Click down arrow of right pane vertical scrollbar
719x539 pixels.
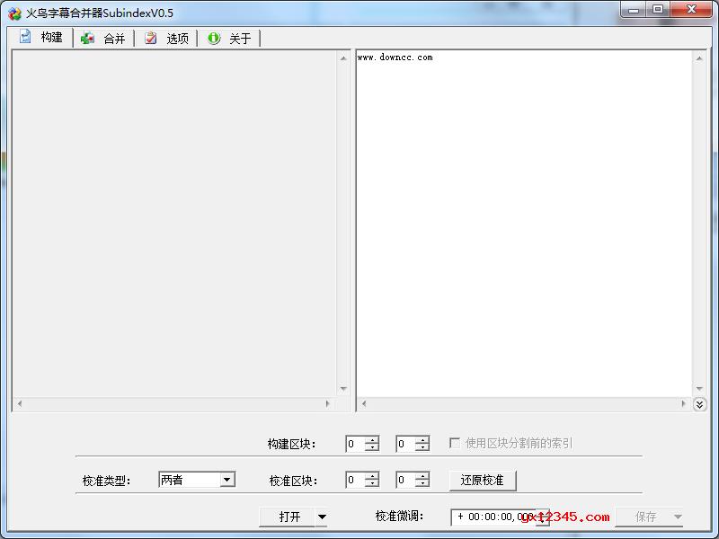coord(699,389)
